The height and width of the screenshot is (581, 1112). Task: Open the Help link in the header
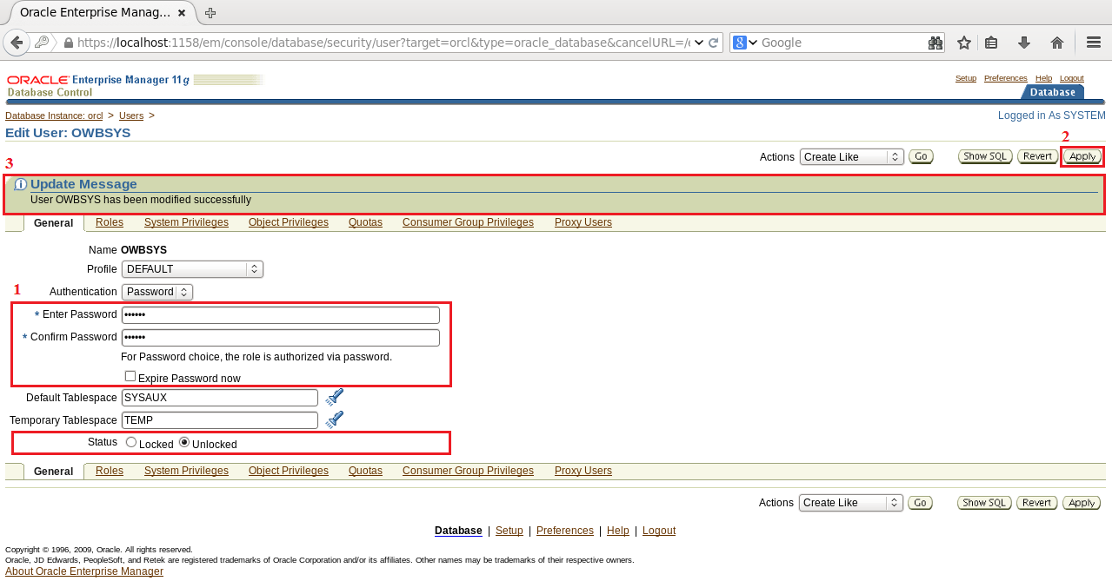click(x=1044, y=78)
